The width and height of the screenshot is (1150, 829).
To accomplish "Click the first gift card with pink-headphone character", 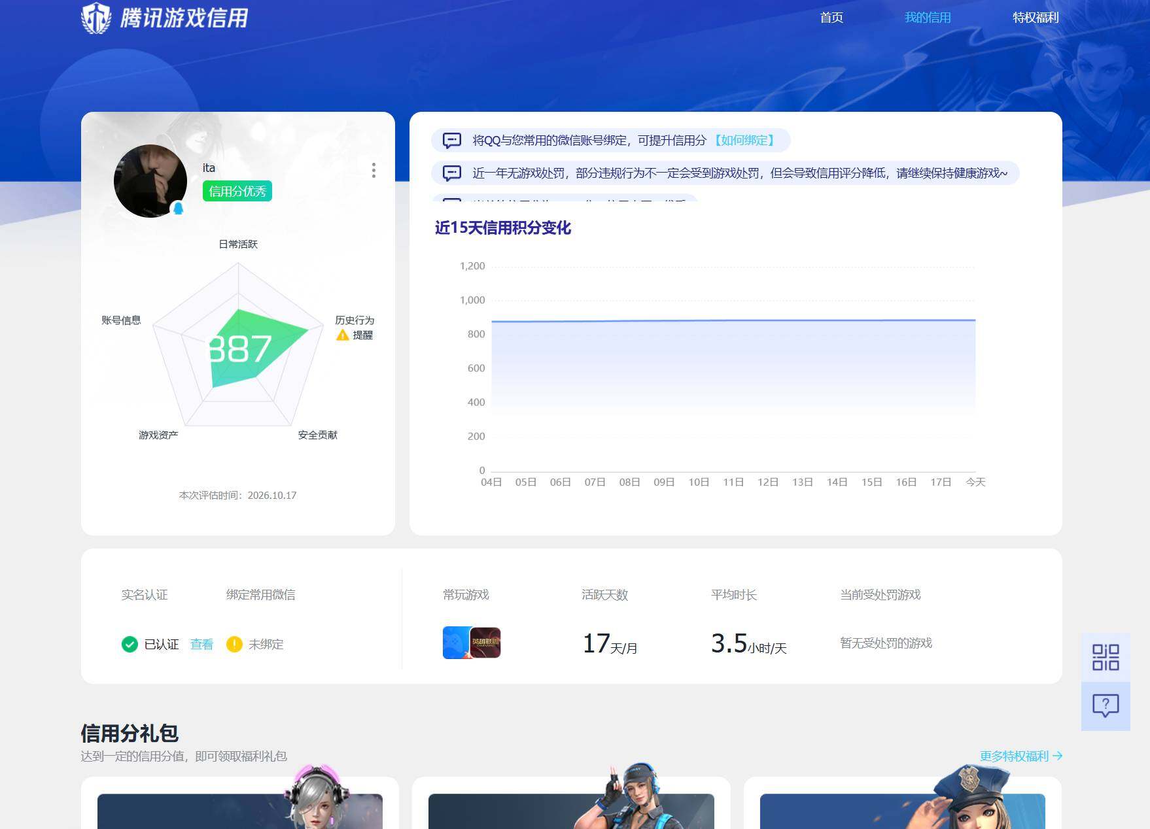I will tap(240, 803).
